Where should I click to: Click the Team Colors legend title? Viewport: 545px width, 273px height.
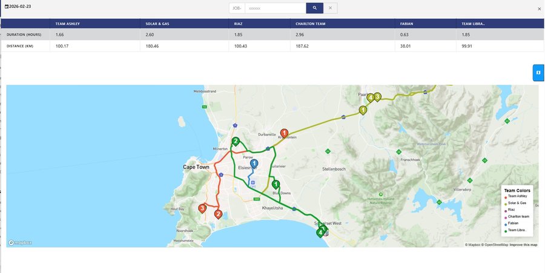(517, 190)
